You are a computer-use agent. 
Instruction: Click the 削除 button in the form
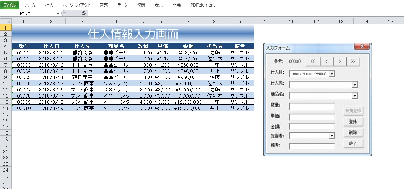(353, 133)
